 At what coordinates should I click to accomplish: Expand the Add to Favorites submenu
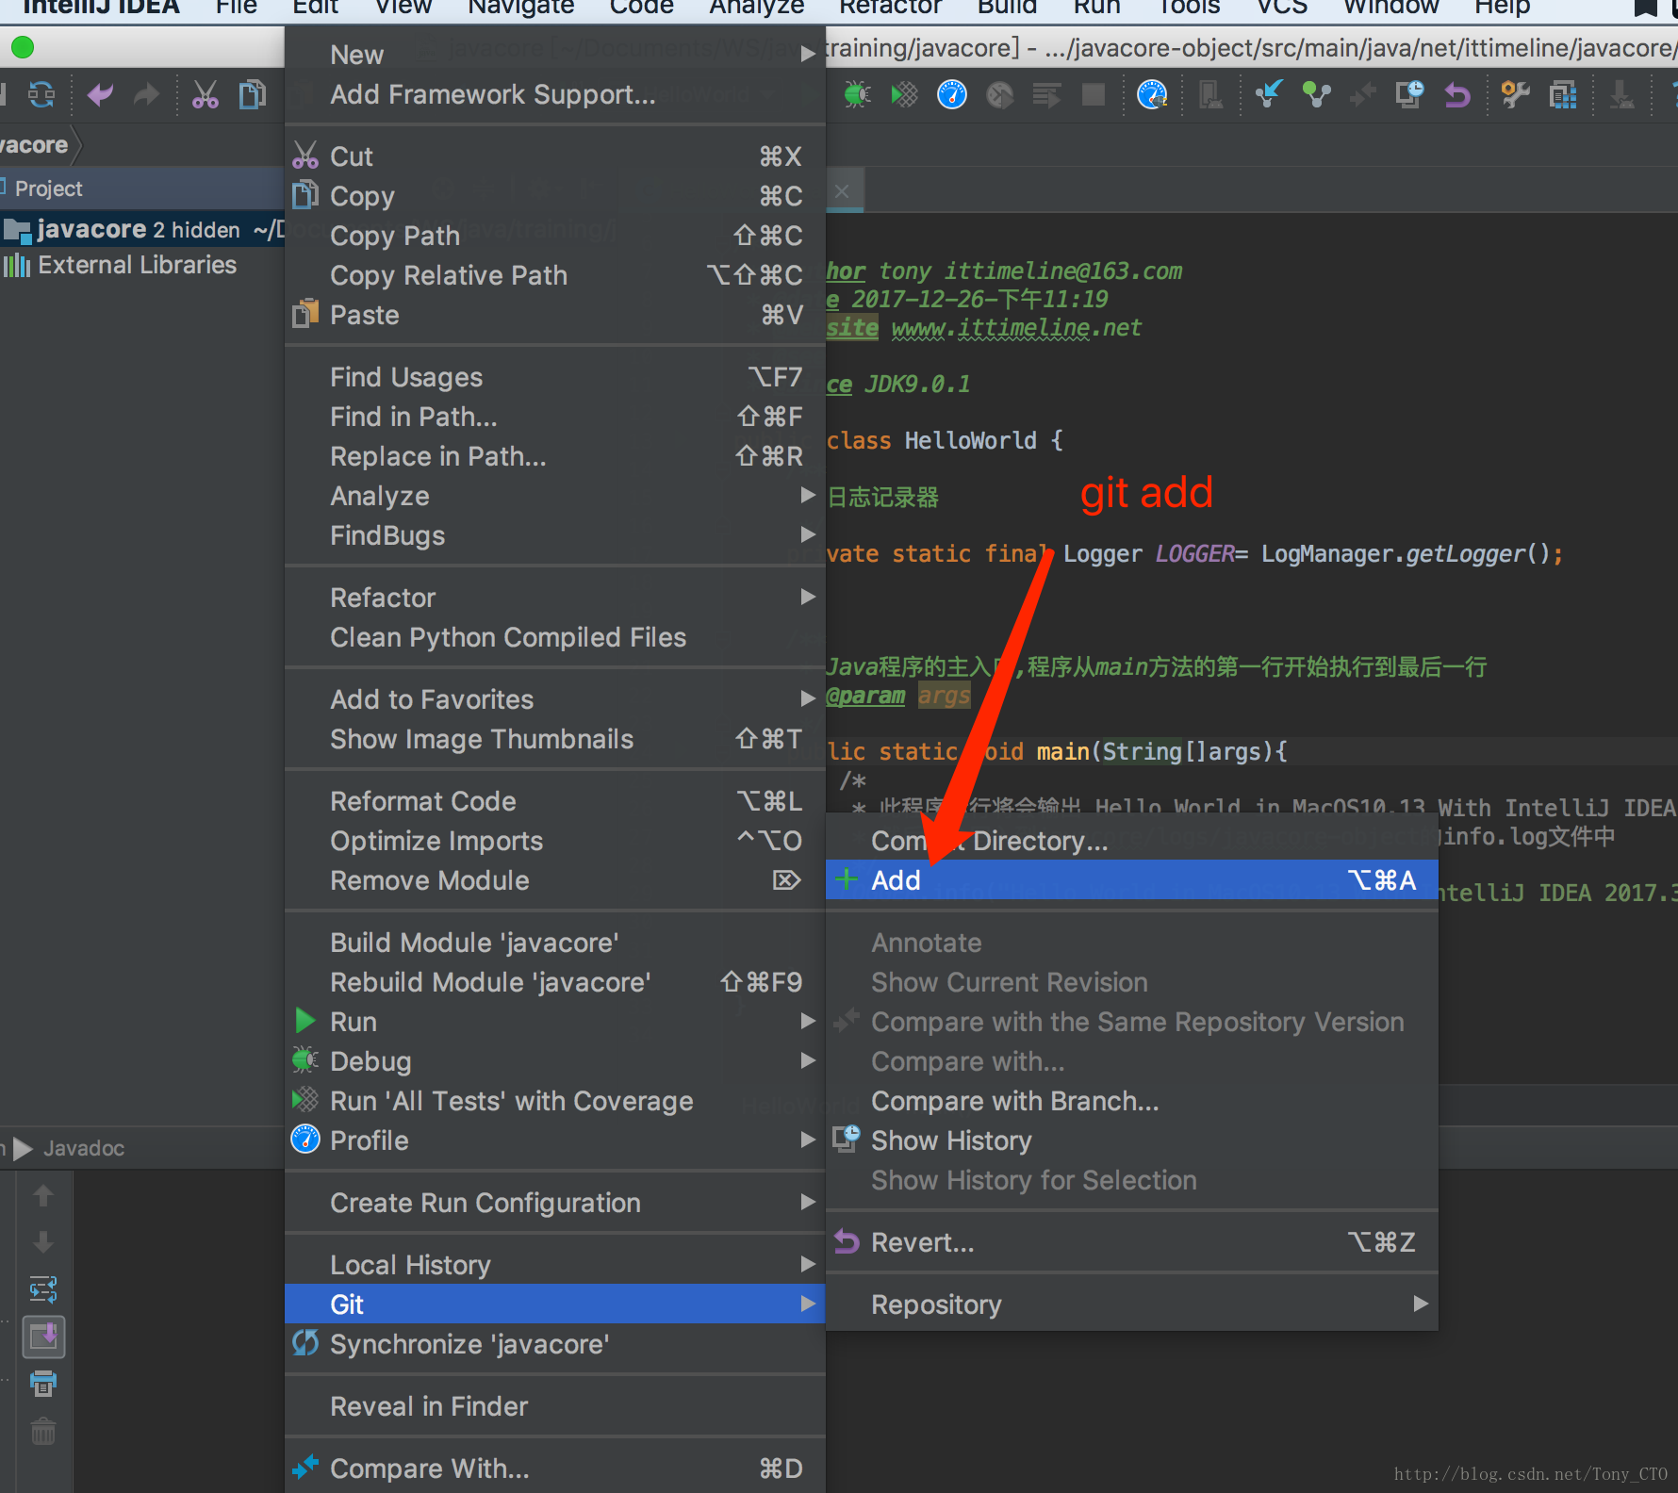tap(554, 699)
